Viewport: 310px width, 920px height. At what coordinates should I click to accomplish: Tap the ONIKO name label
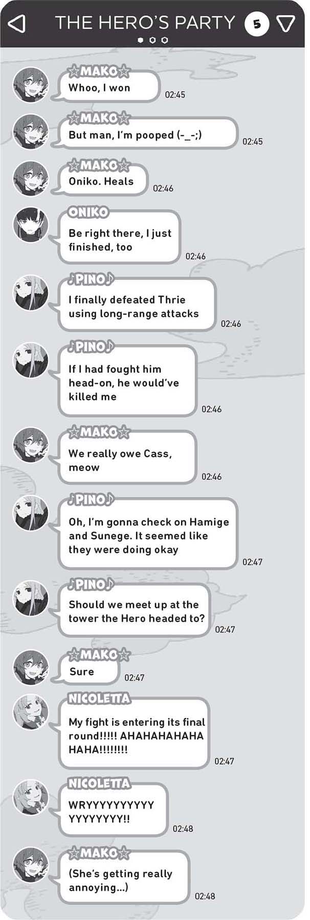click(x=88, y=212)
